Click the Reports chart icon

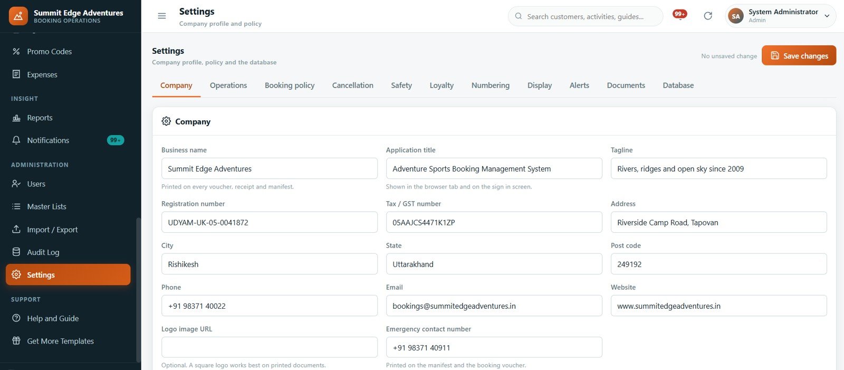coord(16,118)
